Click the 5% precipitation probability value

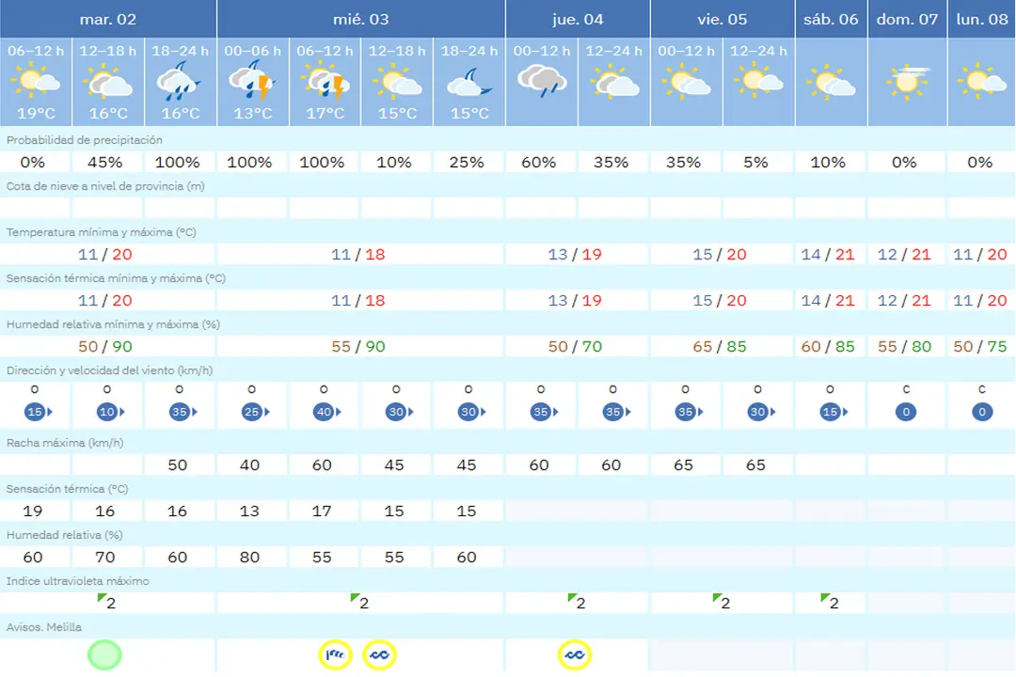click(755, 162)
